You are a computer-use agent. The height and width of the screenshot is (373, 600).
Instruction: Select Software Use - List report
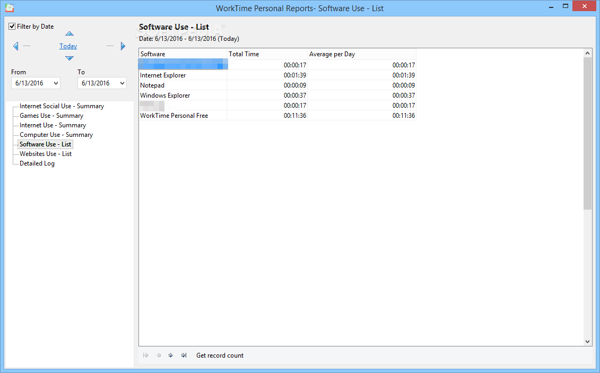tap(45, 144)
